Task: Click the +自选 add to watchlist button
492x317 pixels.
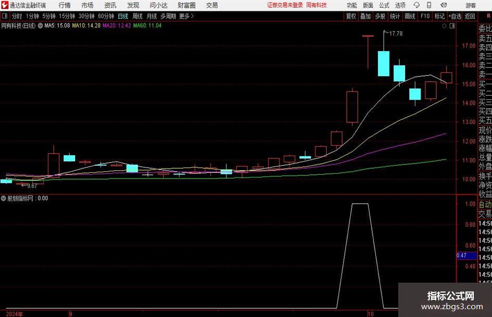Action: click(455, 16)
